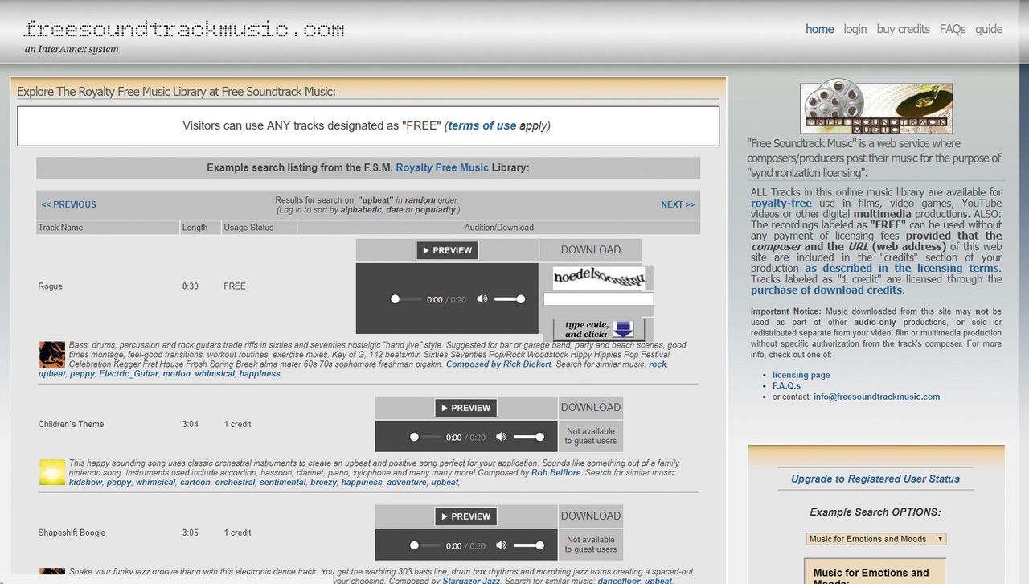Open the Children's Theme yellow thumbnail

(52, 472)
